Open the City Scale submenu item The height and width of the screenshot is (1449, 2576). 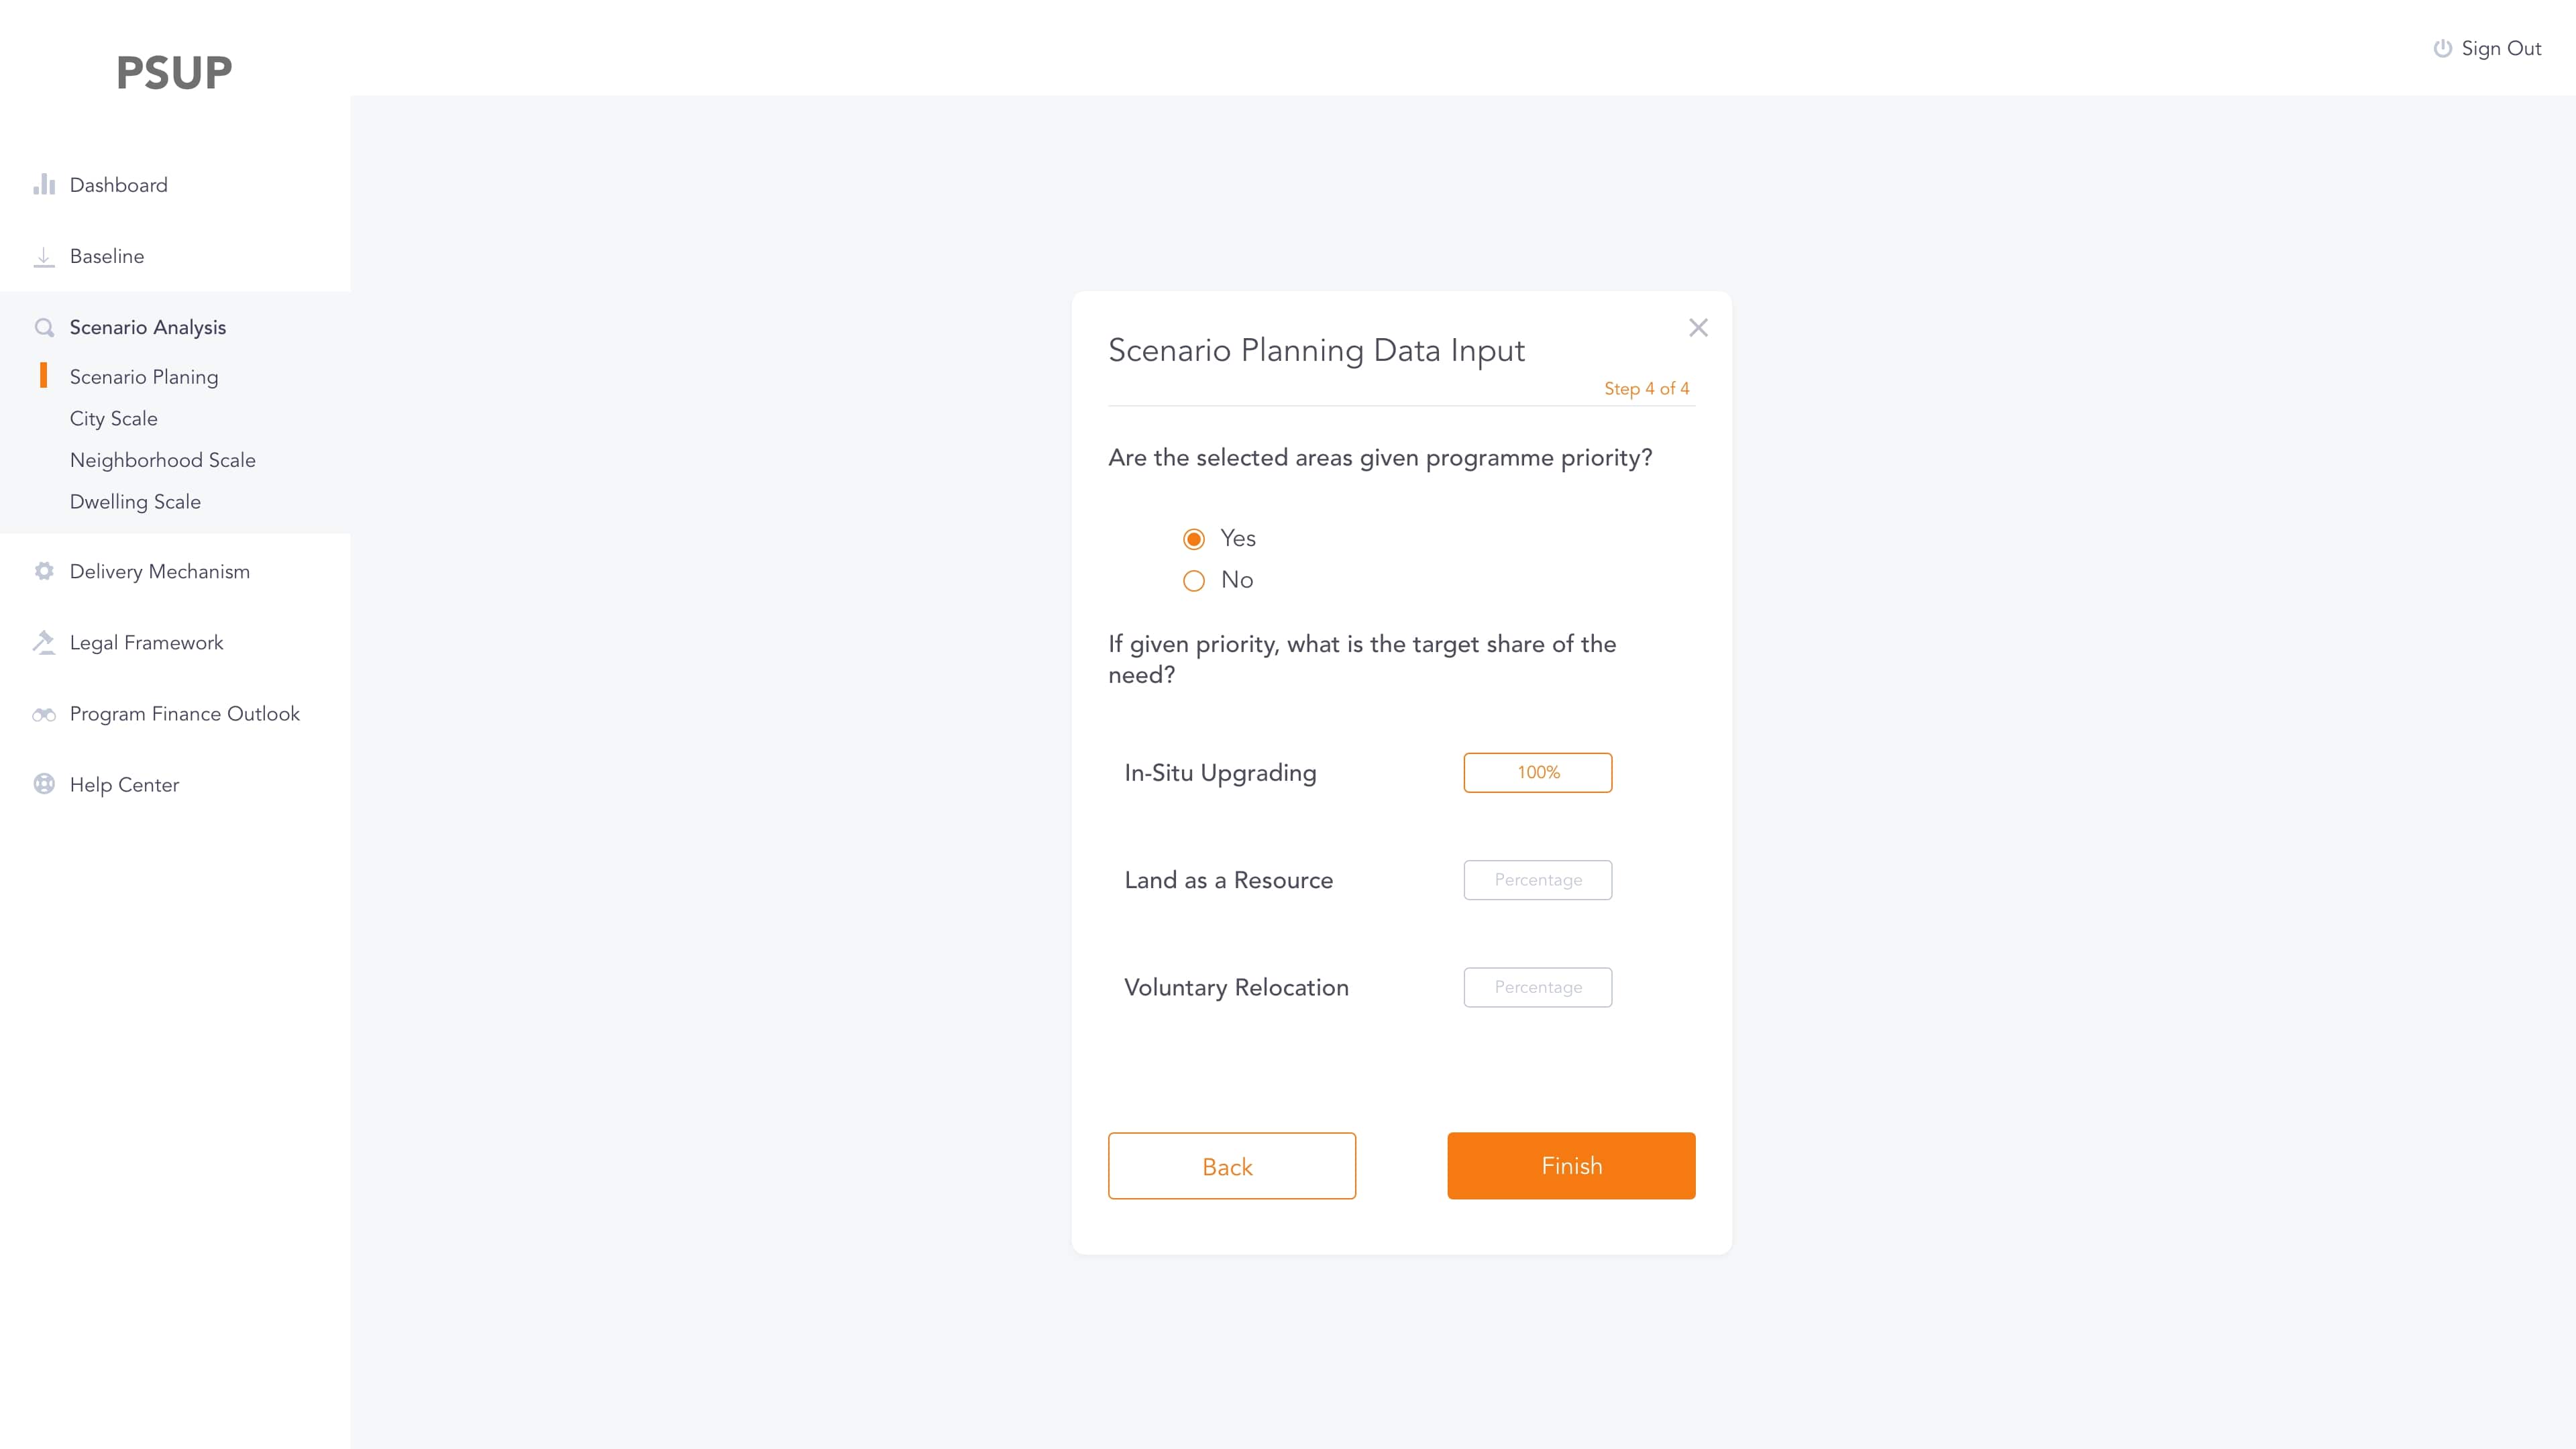coord(114,419)
